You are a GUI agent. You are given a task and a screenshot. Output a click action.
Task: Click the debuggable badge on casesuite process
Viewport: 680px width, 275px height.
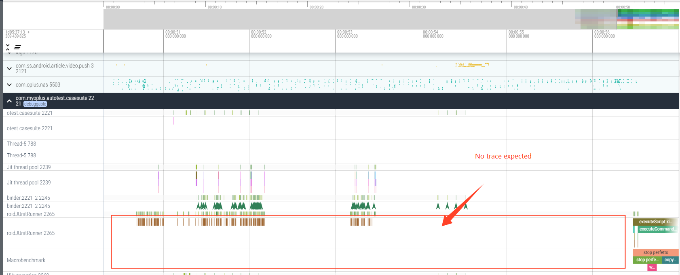coord(35,104)
